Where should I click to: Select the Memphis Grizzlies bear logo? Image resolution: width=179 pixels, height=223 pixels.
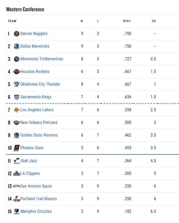16,211
